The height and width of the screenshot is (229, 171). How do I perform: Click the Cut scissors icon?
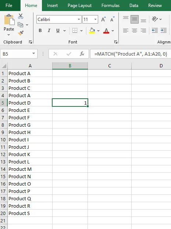click(x=21, y=16)
